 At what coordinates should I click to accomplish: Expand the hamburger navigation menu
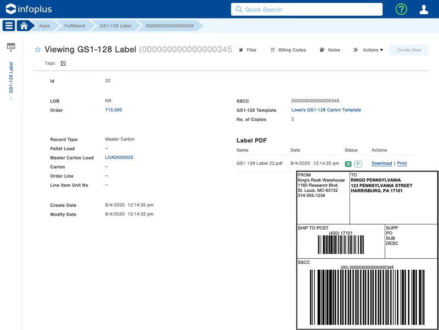pyautogui.click(x=9, y=25)
